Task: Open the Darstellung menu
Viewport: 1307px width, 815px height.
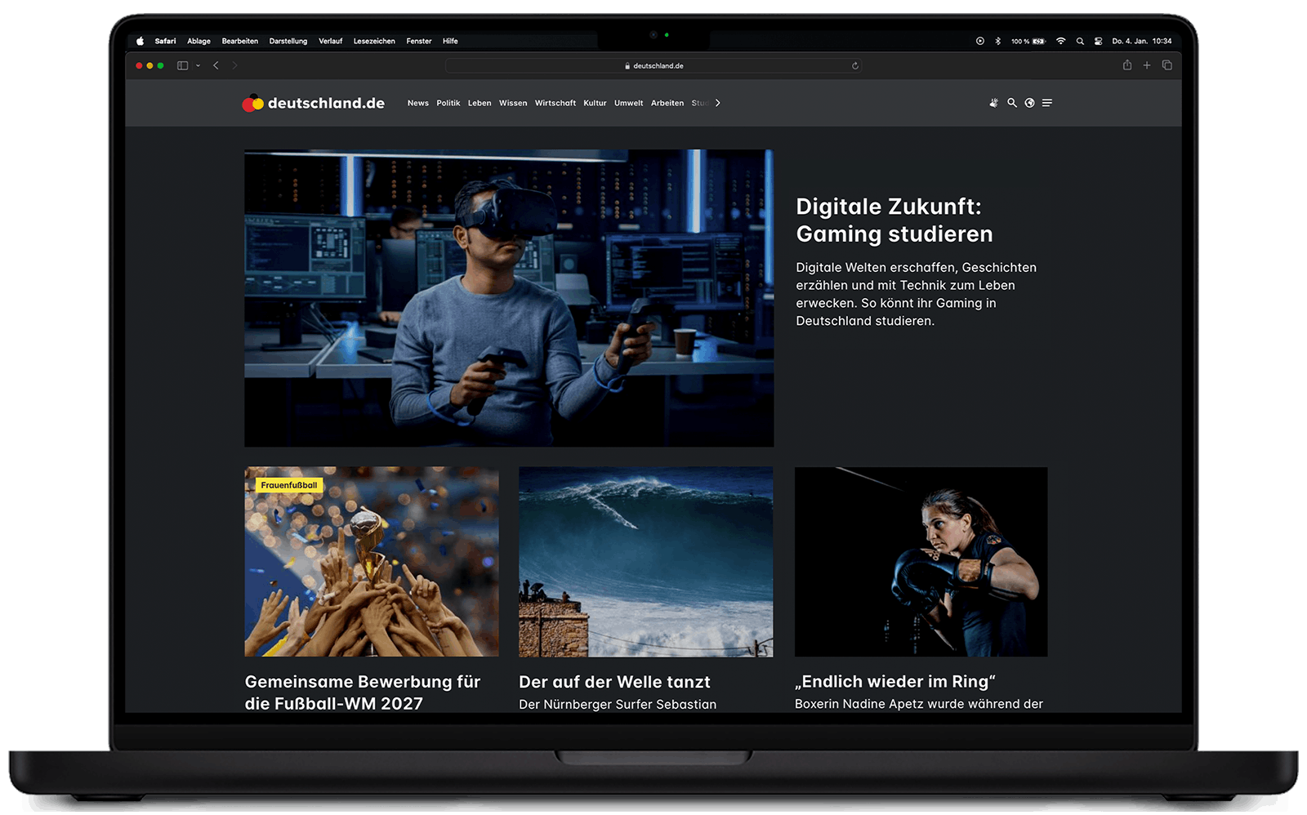Action: [x=288, y=41]
